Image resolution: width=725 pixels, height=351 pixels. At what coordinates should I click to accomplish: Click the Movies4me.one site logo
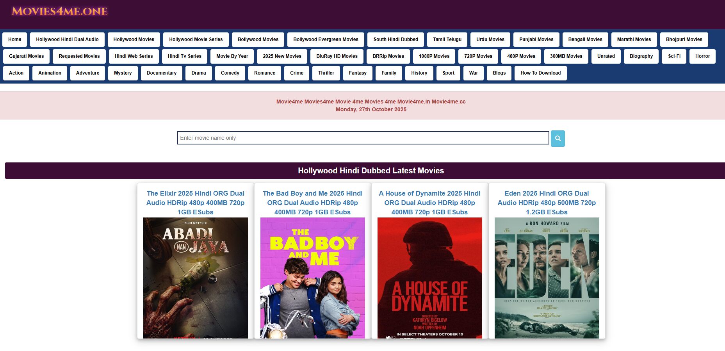[60, 11]
